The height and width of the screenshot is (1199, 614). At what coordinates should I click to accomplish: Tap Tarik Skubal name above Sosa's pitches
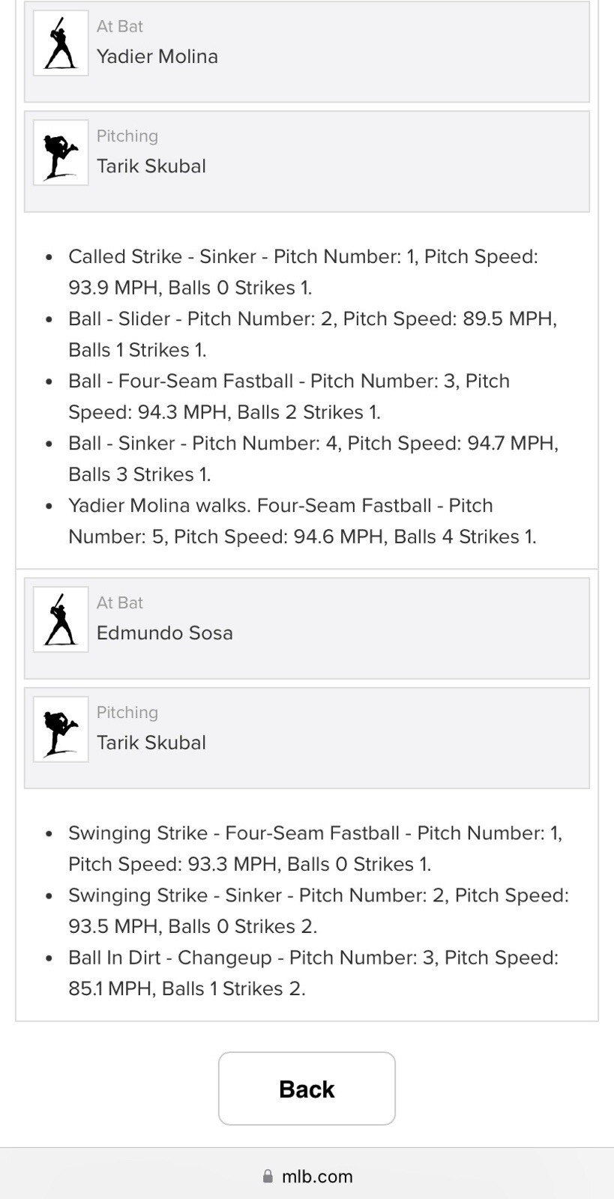151,743
